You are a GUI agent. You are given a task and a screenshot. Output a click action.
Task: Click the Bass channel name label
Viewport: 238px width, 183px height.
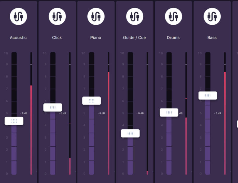[x=212, y=38]
